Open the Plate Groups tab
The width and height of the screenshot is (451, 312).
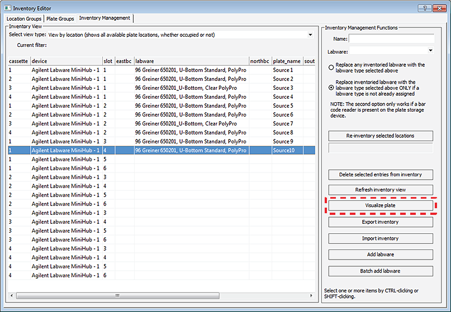coord(60,18)
